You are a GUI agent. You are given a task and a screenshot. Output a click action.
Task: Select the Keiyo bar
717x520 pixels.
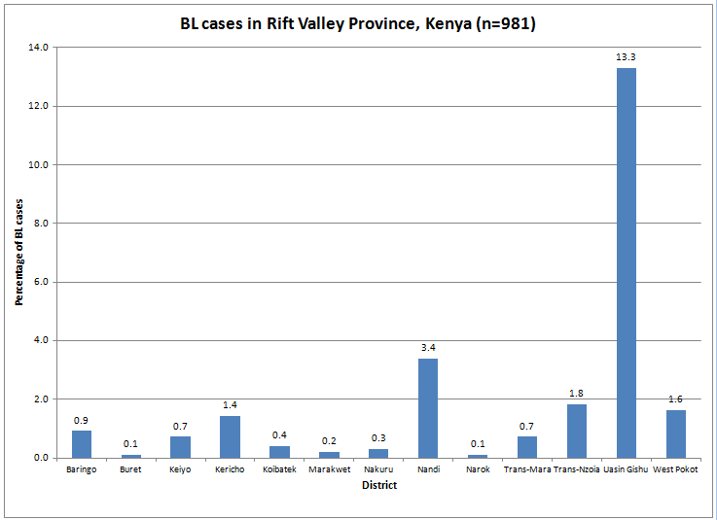point(180,447)
